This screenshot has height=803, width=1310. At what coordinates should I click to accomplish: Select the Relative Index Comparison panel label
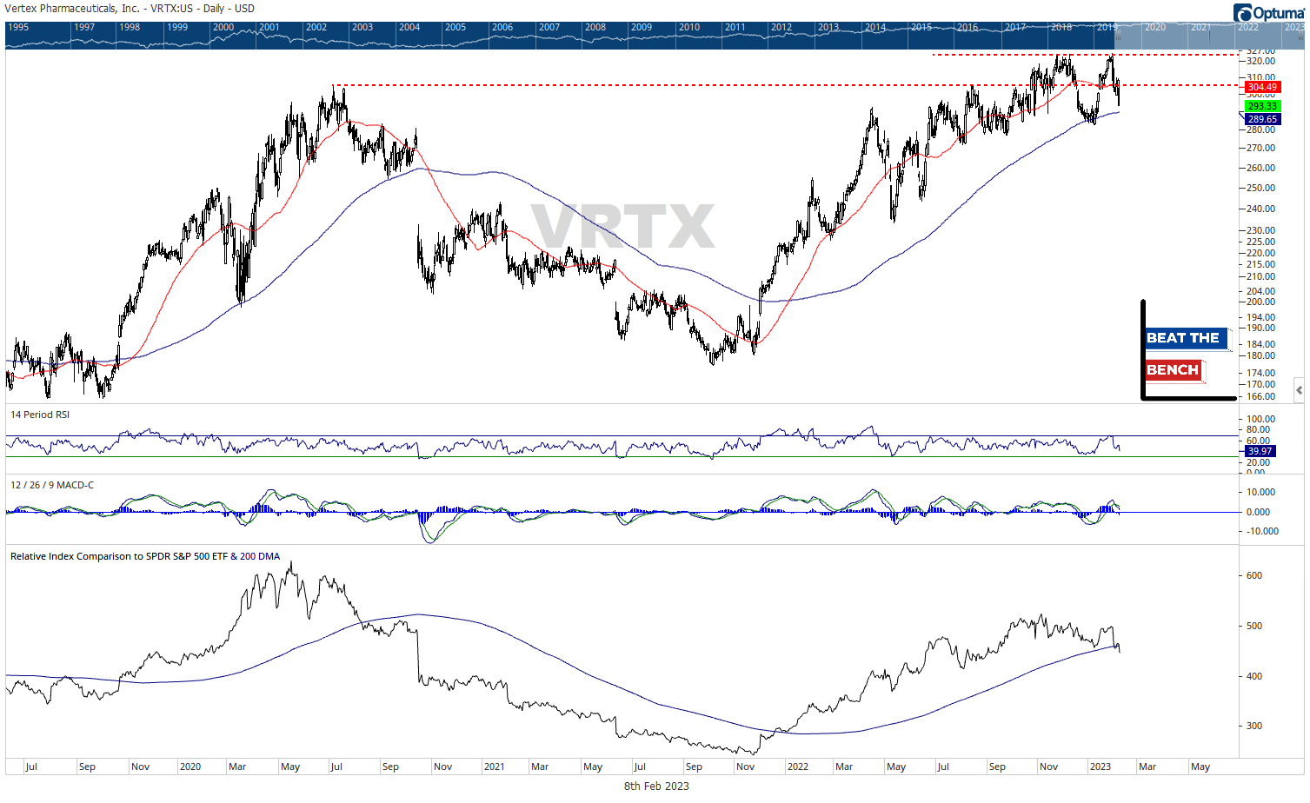pyautogui.click(x=145, y=556)
